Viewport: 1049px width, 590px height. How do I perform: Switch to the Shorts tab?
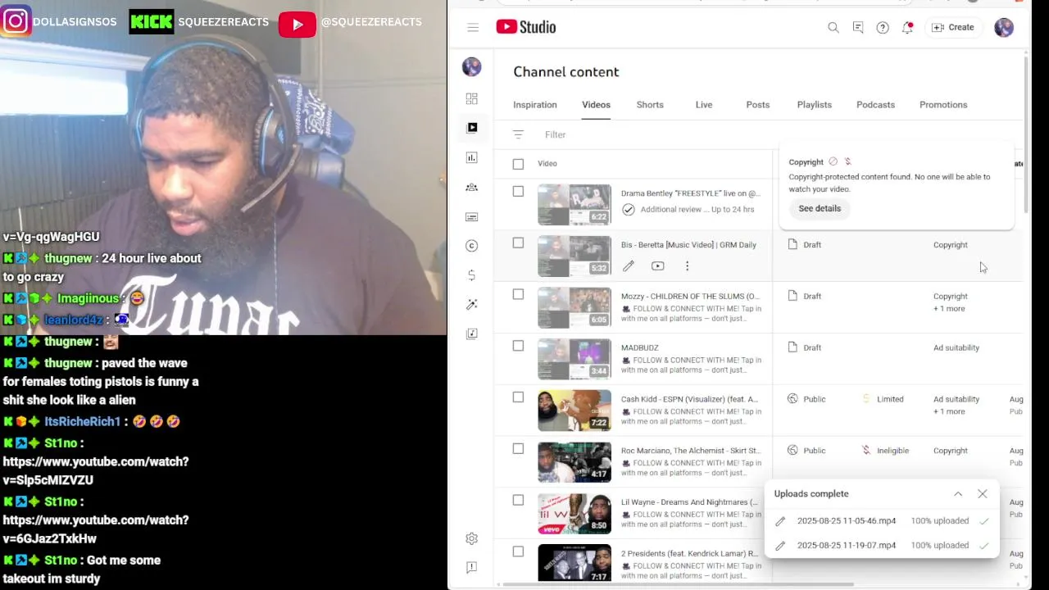click(x=650, y=105)
